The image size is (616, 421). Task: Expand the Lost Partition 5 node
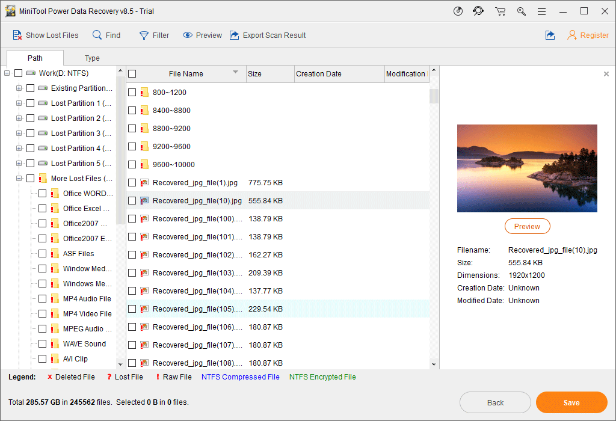tap(19, 164)
